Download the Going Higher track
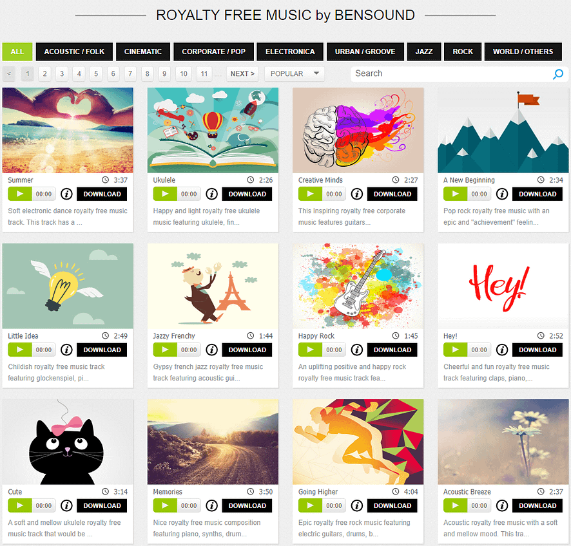The width and height of the screenshot is (571, 546). 392,505
